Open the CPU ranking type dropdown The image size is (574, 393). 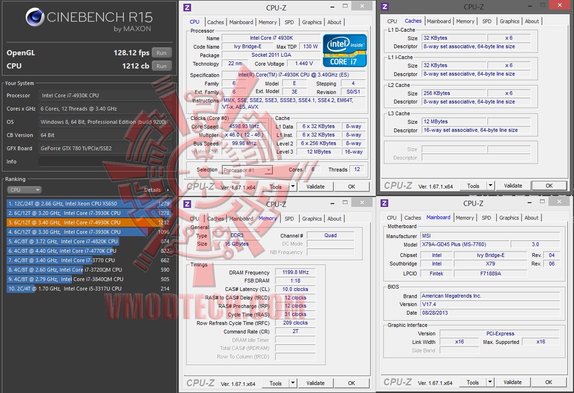pyautogui.click(x=25, y=190)
